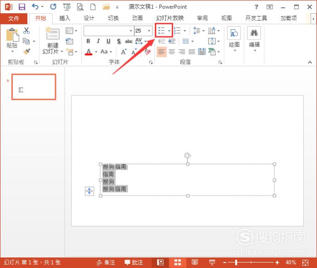Create a new blank document icon

[93, 7]
